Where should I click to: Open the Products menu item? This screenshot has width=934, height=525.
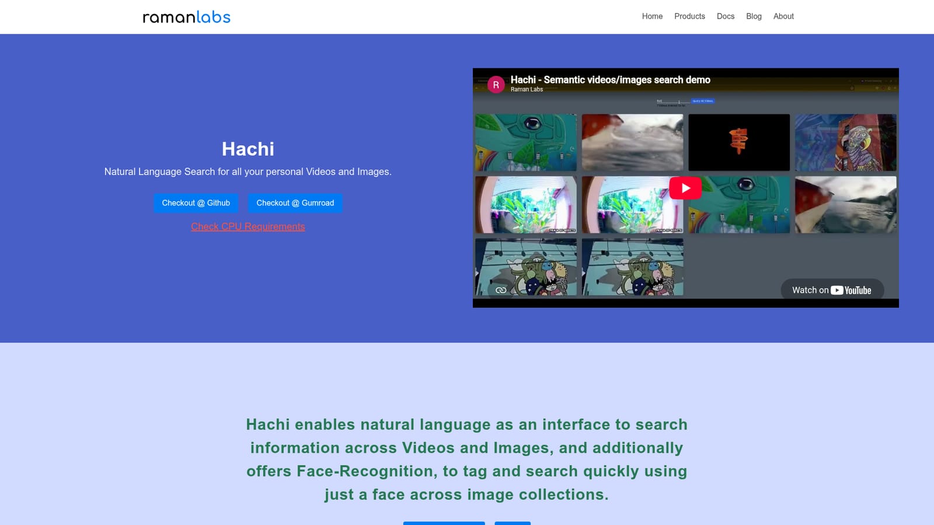tap(689, 16)
